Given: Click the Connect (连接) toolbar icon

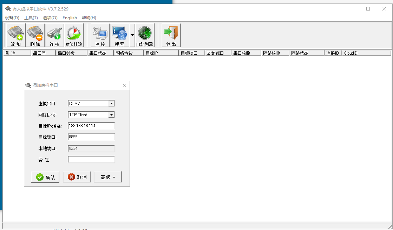Looking at the screenshot, I should point(54,35).
